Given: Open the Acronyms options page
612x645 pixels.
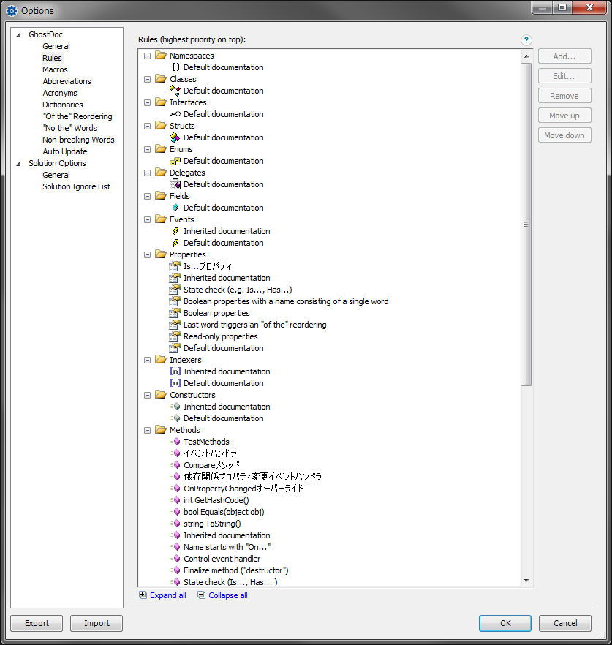Looking at the screenshot, I should coord(60,93).
